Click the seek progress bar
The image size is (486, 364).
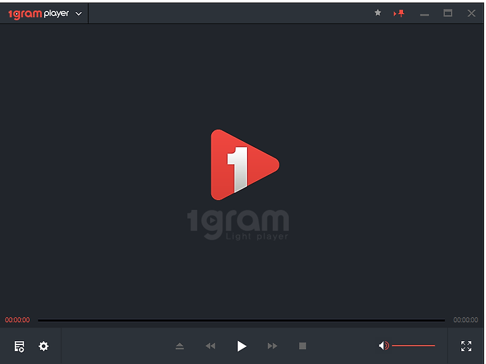(241, 320)
